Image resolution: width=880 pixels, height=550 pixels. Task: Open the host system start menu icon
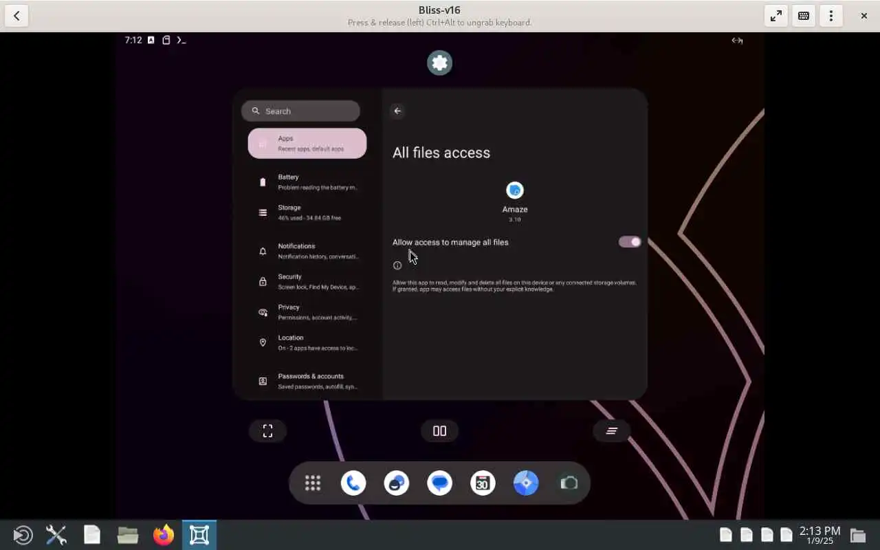click(22, 535)
